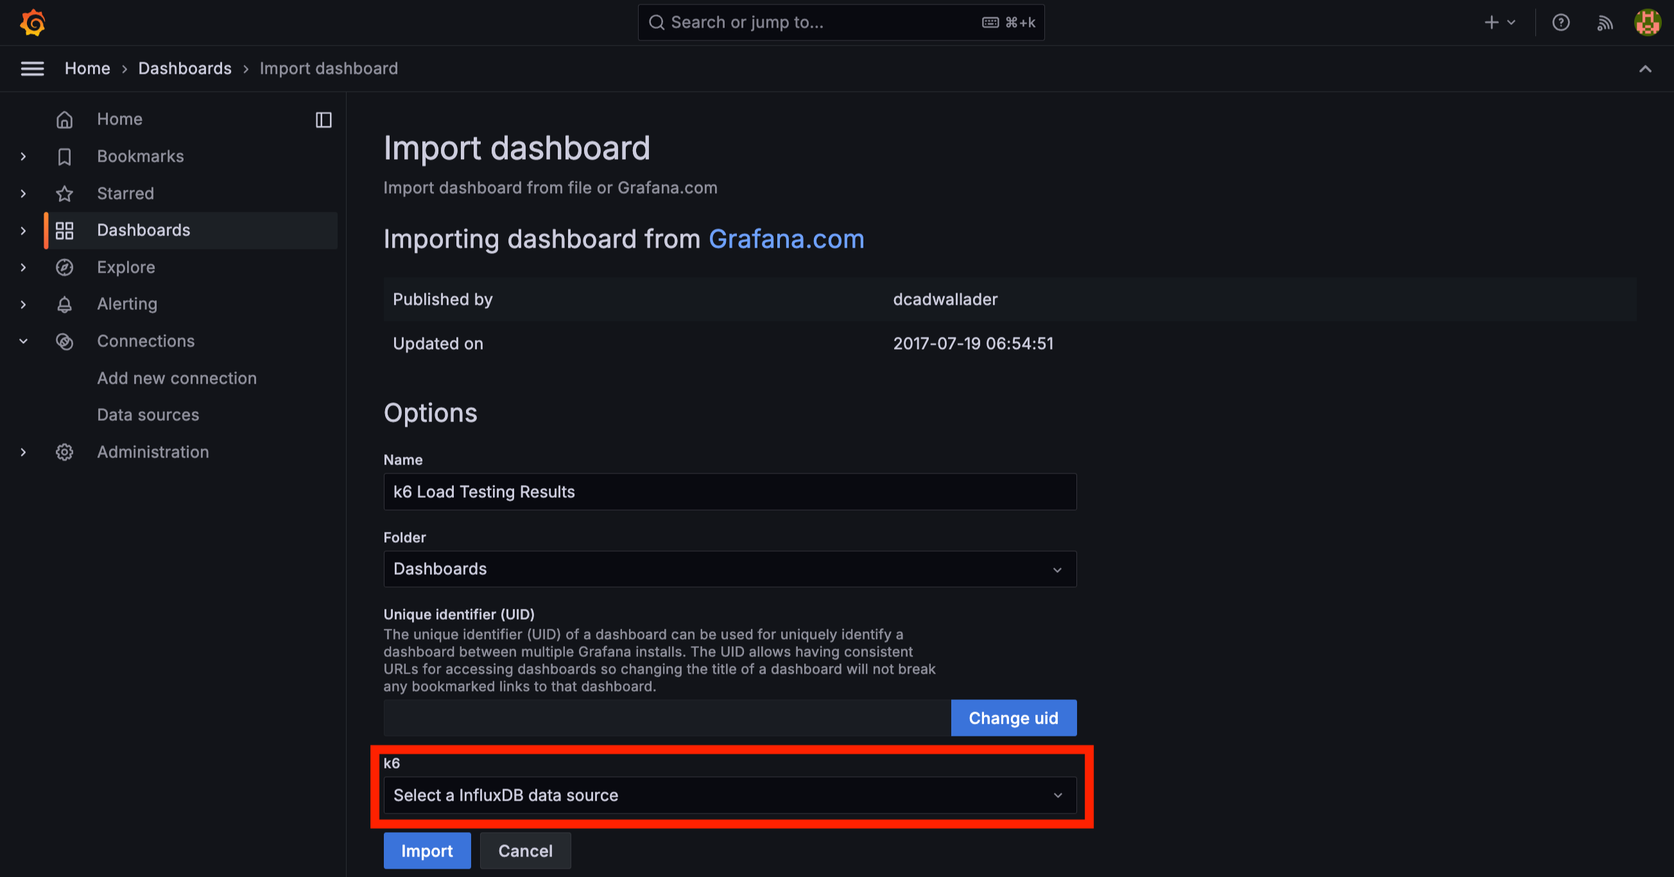Screen dimensions: 1674x877
Task: Click the Import dashboard breadcrumb
Action: 329,69
